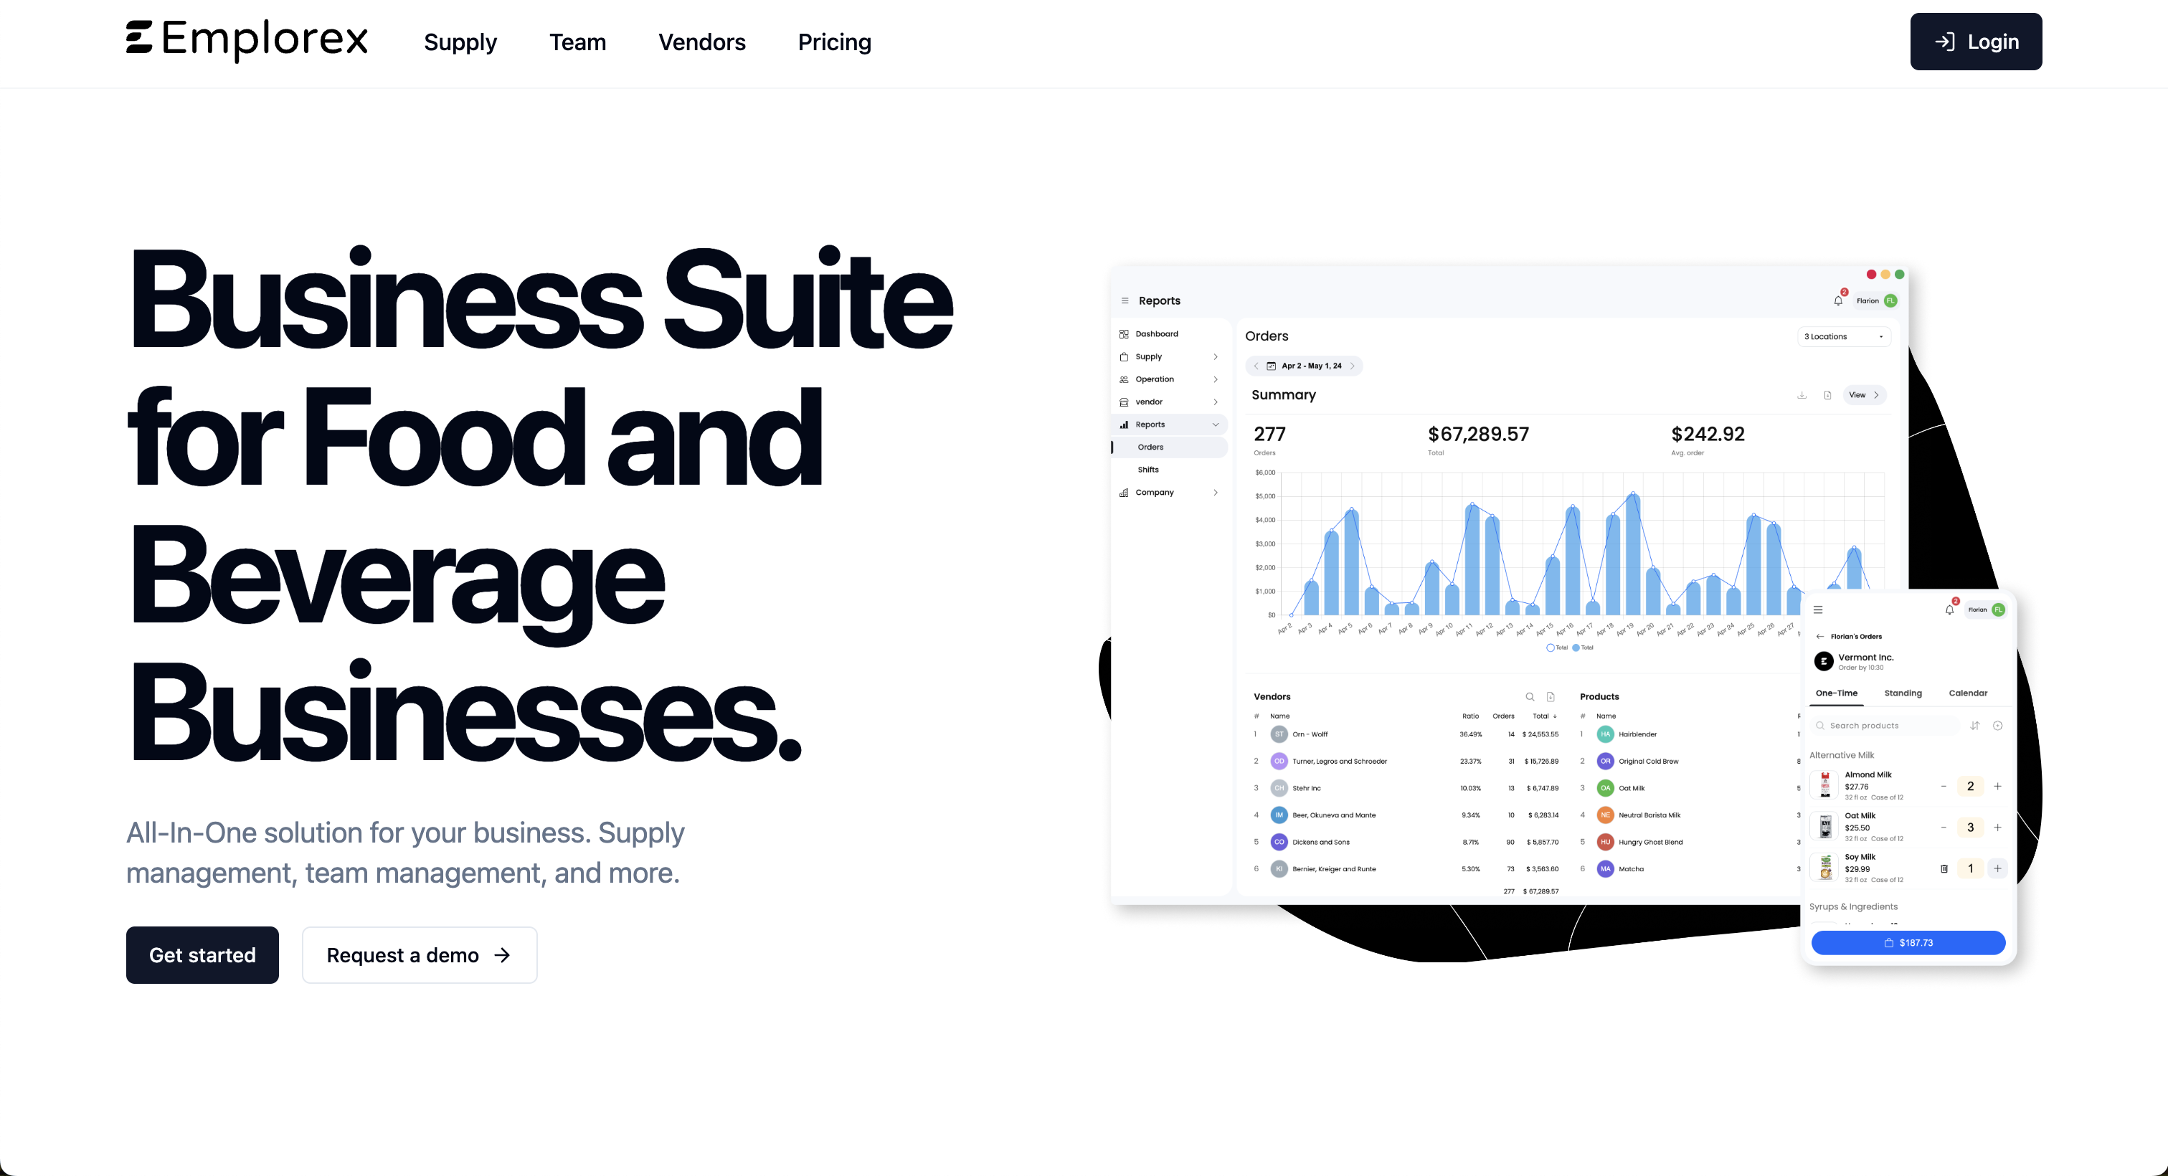
Task: Click the Get started button
Action: tap(202, 954)
